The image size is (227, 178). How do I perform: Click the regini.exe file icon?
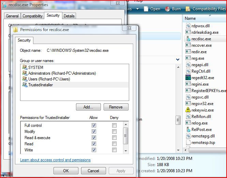[188, 84]
